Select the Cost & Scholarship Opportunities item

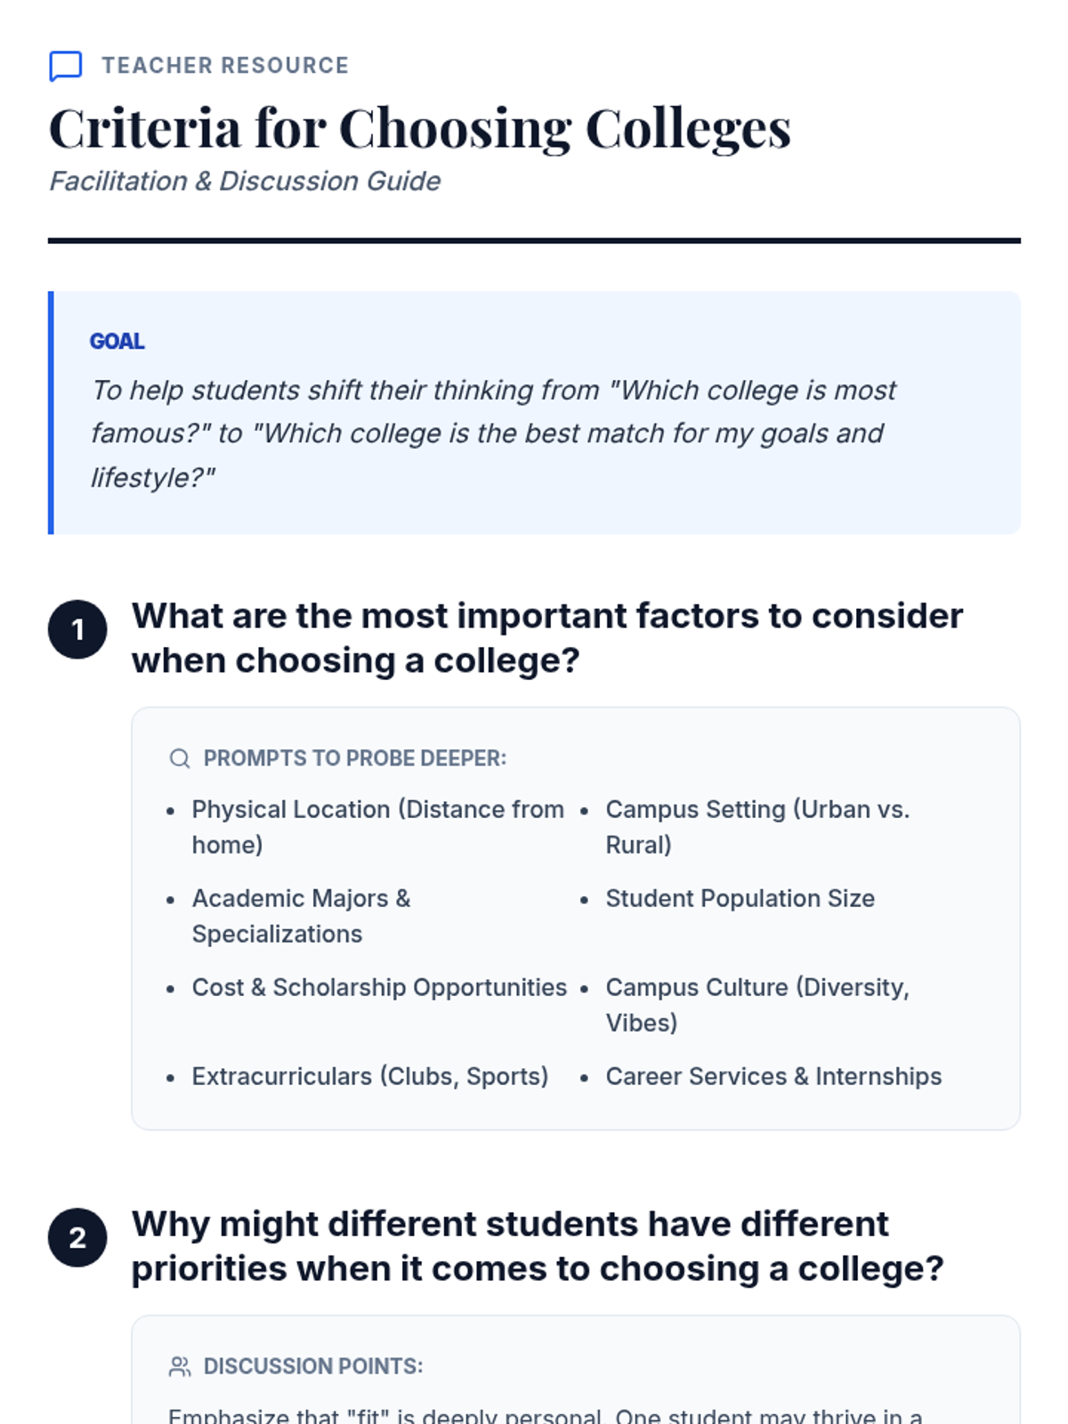(x=379, y=987)
